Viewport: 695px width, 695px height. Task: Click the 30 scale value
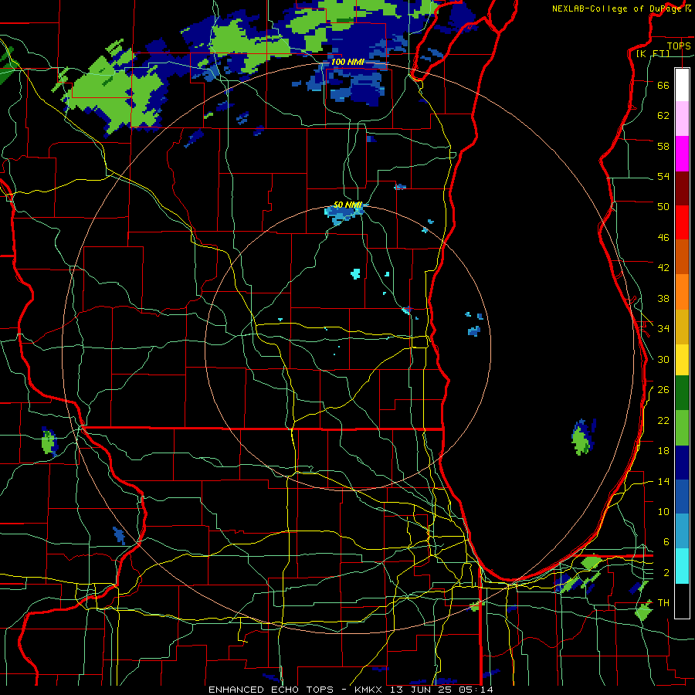point(663,359)
